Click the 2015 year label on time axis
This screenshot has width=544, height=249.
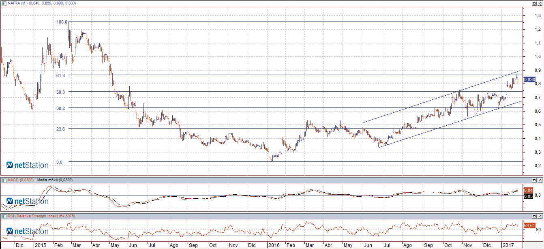coord(40,246)
